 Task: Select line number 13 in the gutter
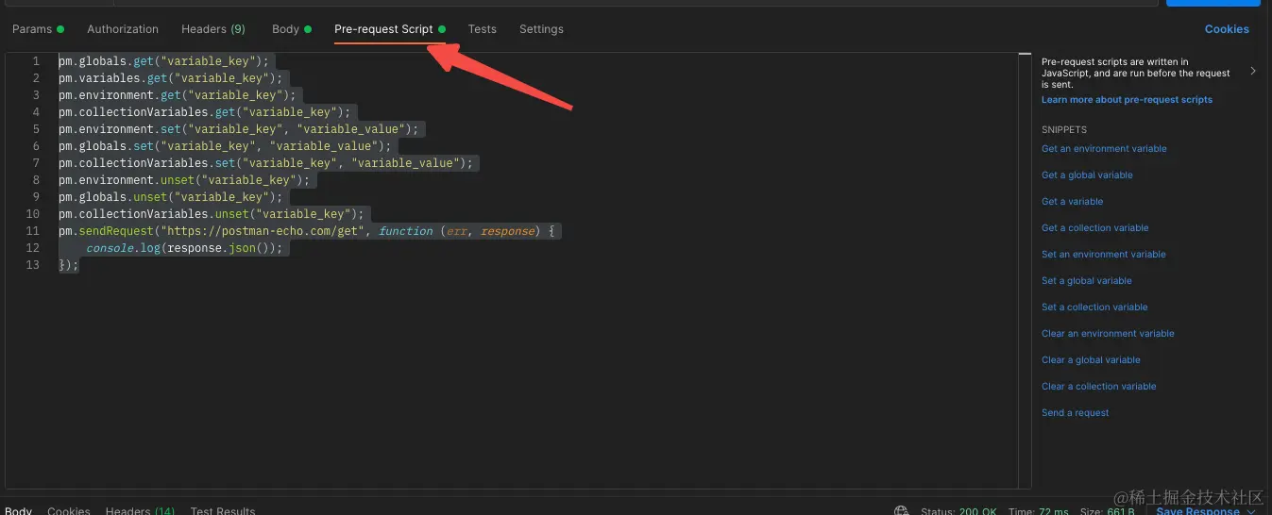pos(35,265)
